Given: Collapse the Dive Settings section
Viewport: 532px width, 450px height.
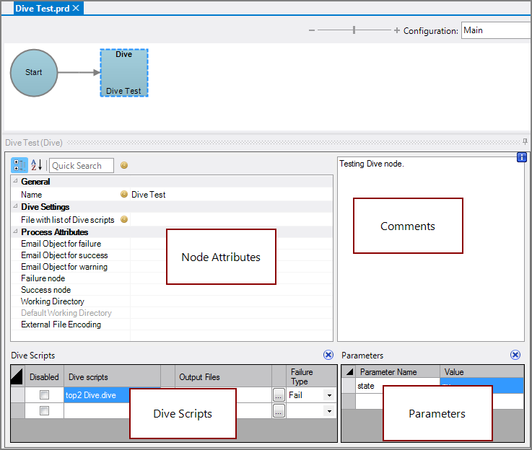Looking at the screenshot, I should (x=15, y=206).
